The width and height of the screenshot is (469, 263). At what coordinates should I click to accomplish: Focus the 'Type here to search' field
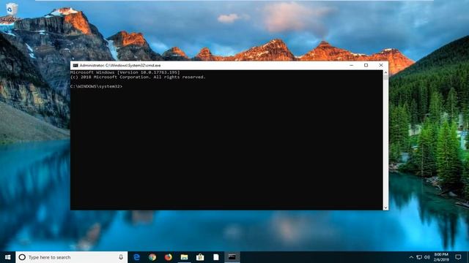tap(72, 257)
